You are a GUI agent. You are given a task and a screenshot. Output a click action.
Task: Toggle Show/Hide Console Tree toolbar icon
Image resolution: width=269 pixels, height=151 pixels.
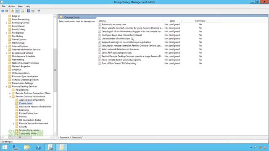(x=17, y=11)
